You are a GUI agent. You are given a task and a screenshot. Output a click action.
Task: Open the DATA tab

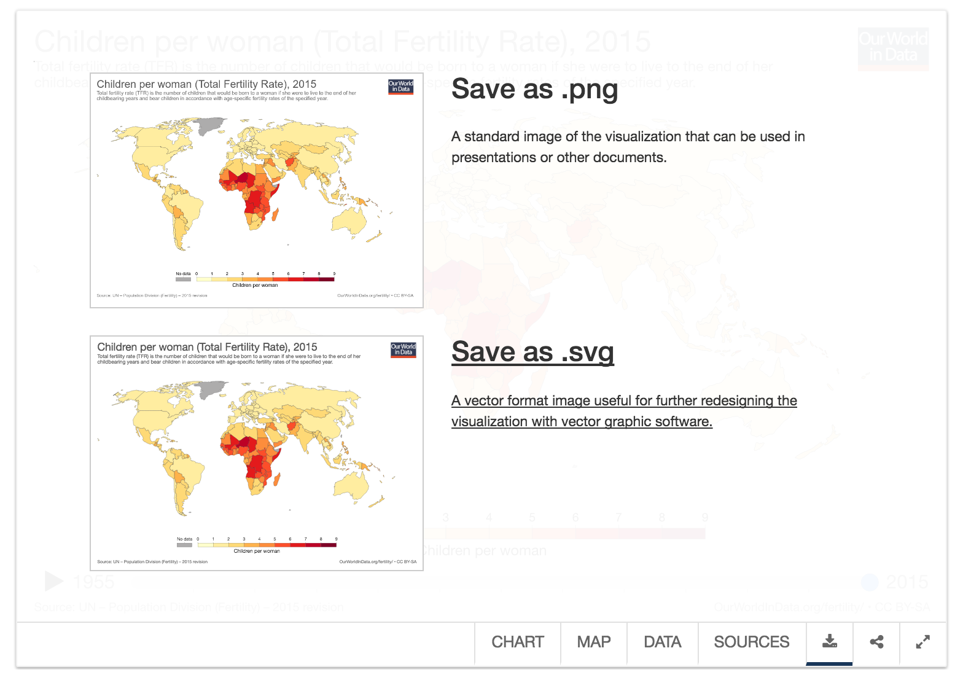tap(663, 642)
